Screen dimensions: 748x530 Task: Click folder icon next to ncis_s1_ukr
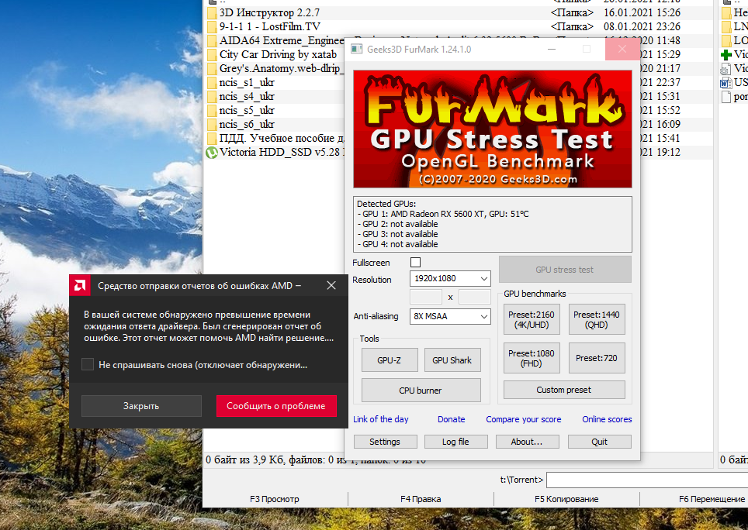pos(212,83)
